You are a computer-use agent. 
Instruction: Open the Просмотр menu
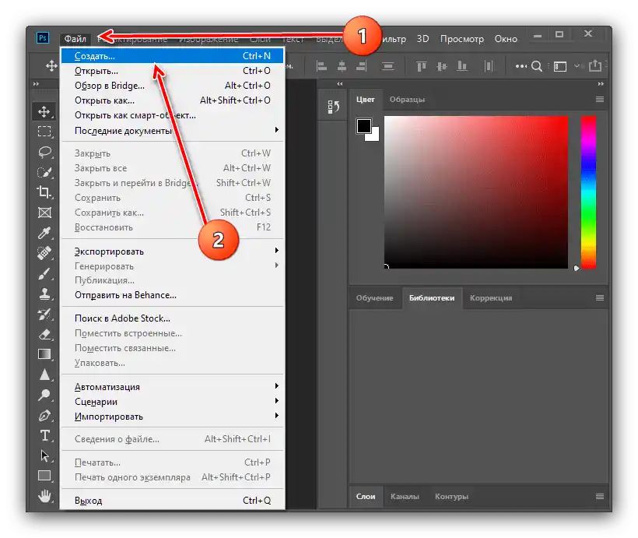[x=462, y=39]
